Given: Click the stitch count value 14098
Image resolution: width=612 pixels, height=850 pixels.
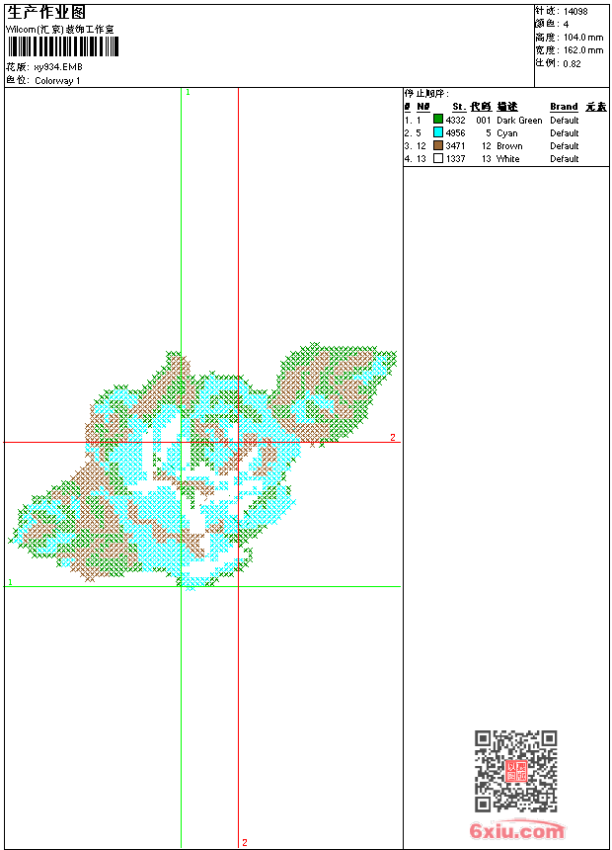Looking at the screenshot, I should 575,12.
